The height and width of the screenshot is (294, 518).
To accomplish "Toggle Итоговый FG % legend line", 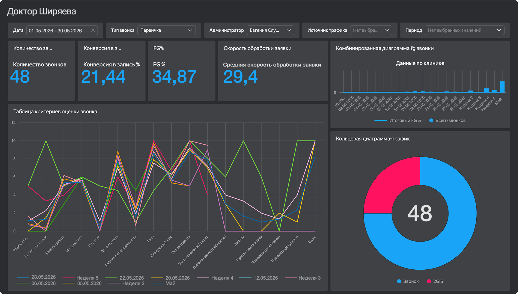I will (x=381, y=120).
